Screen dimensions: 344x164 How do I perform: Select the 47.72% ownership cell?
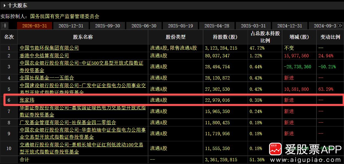point(257,48)
